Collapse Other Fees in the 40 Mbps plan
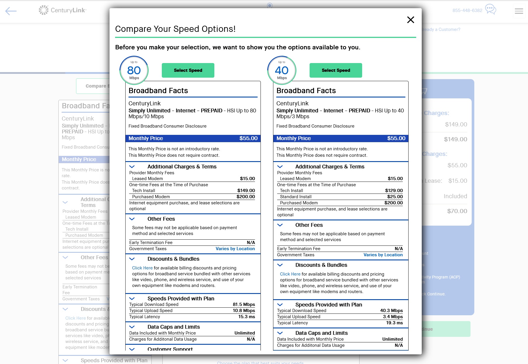This screenshot has width=528, height=364. click(x=280, y=225)
